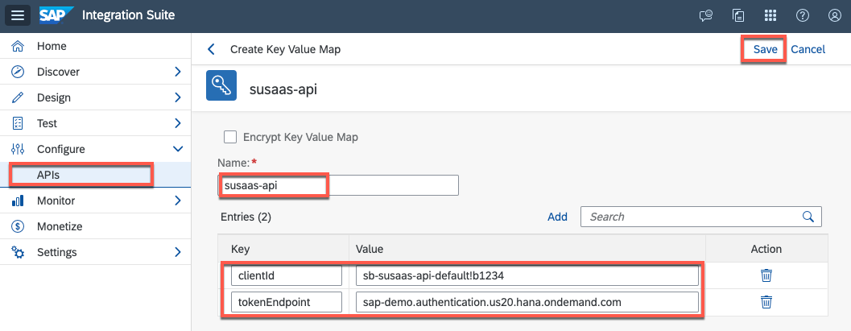This screenshot has width=851, height=331.
Task: Open the user profile icon
Action: coord(834,16)
